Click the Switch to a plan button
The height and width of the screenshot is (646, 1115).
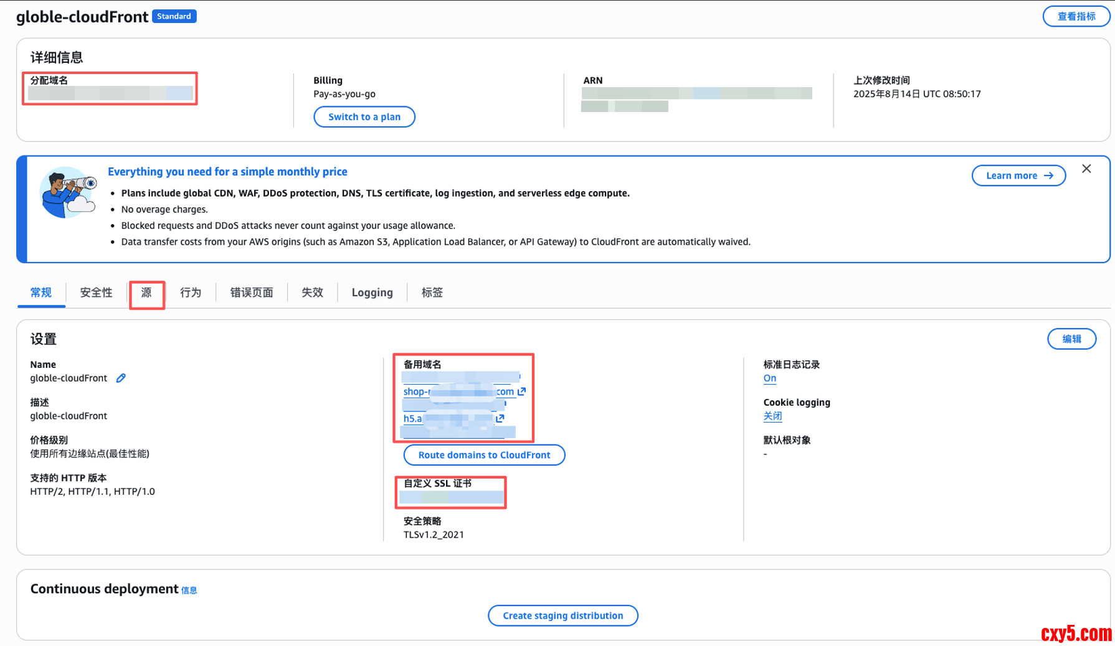coord(364,117)
